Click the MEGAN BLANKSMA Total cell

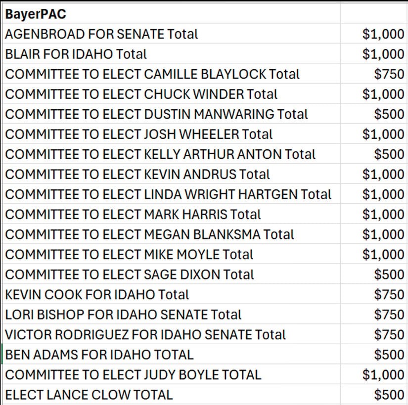(149, 234)
